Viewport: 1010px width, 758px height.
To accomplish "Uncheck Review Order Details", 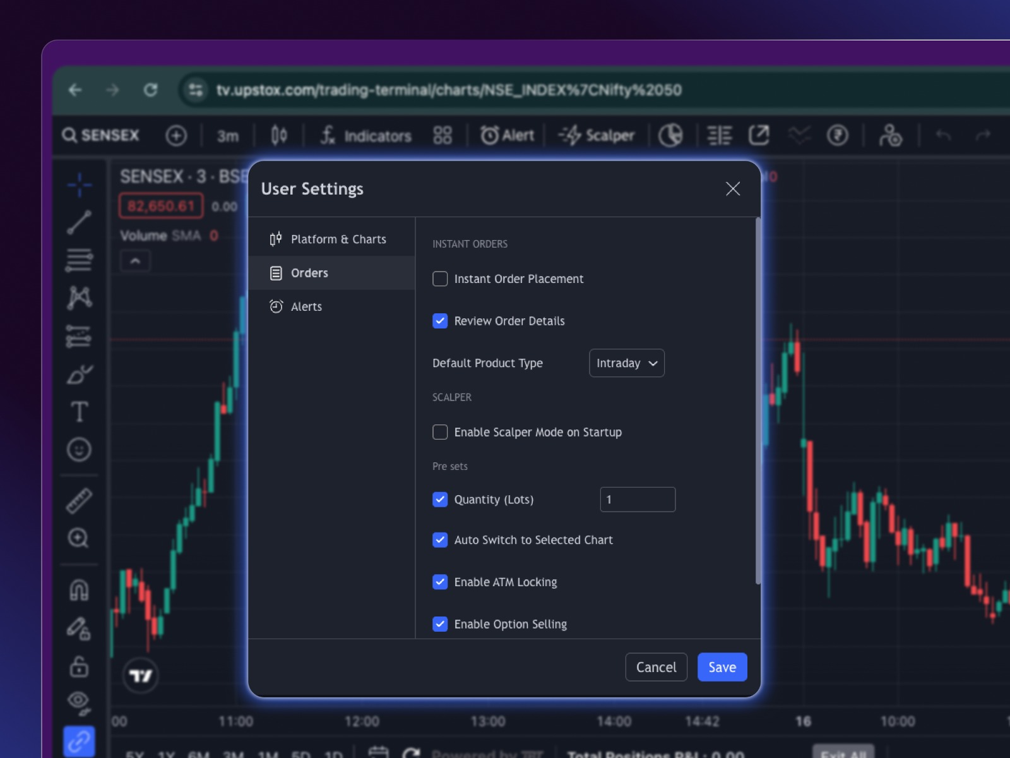I will click(440, 321).
